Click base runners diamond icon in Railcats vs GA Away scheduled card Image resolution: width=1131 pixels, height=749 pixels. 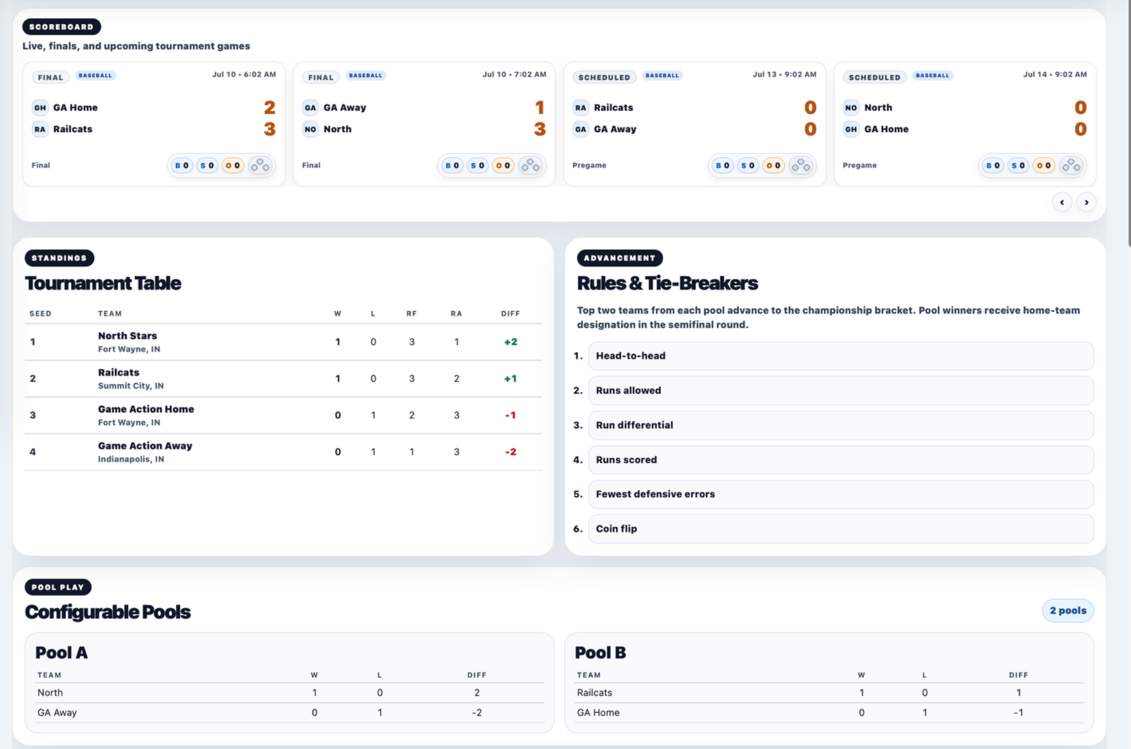click(801, 165)
